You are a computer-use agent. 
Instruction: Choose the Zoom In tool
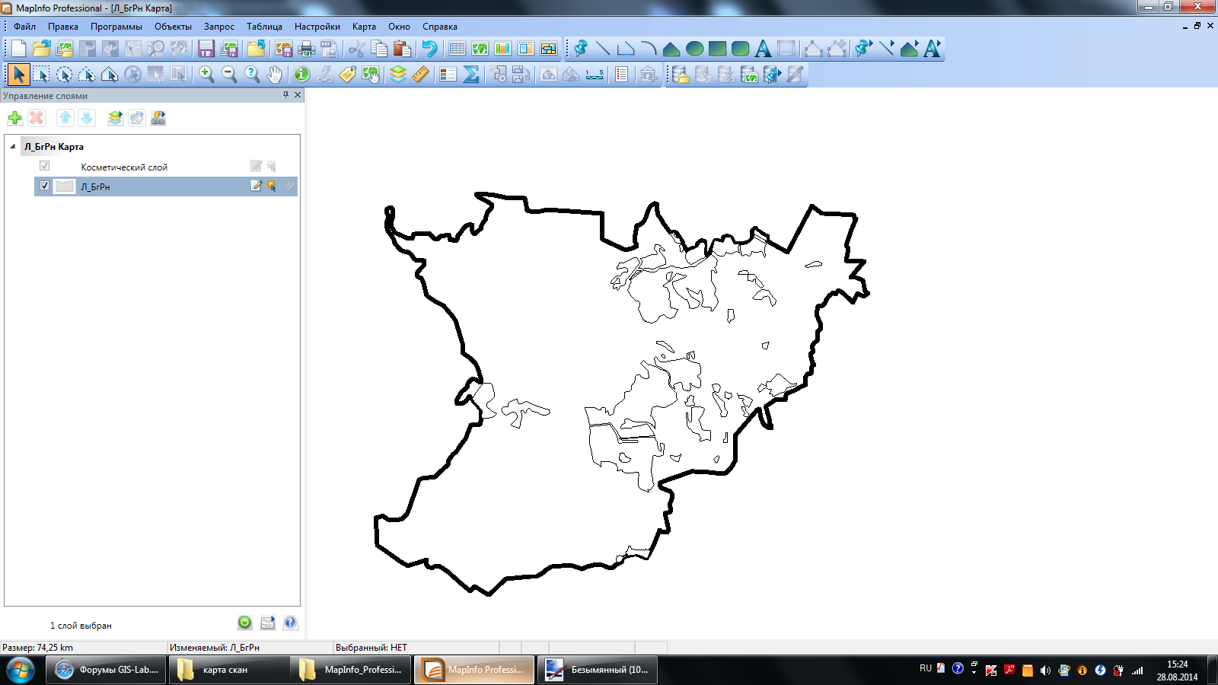coord(206,74)
